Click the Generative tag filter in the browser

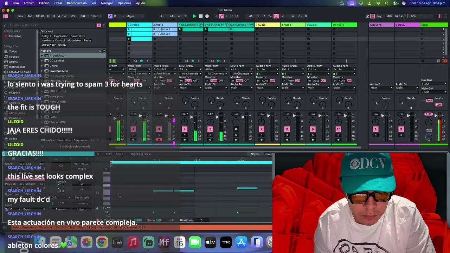point(78,36)
